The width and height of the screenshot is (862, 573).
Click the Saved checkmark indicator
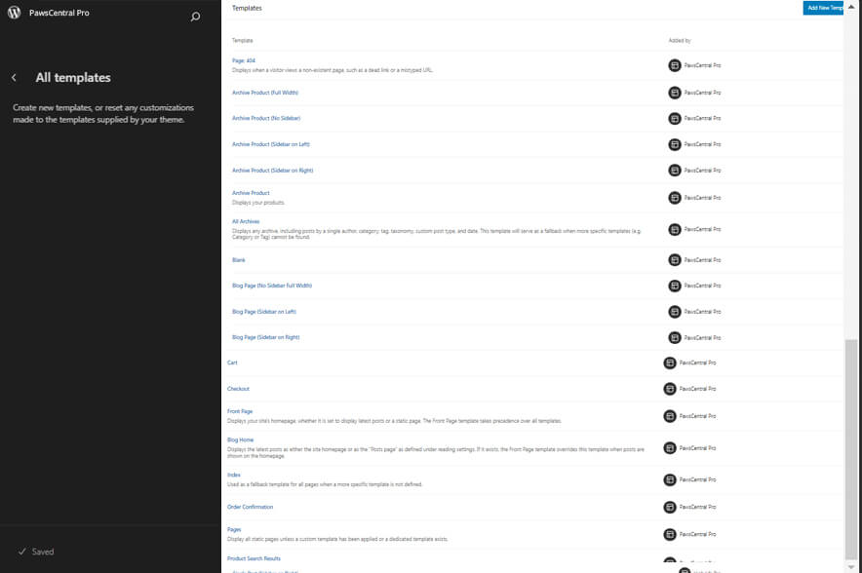tap(20, 551)
